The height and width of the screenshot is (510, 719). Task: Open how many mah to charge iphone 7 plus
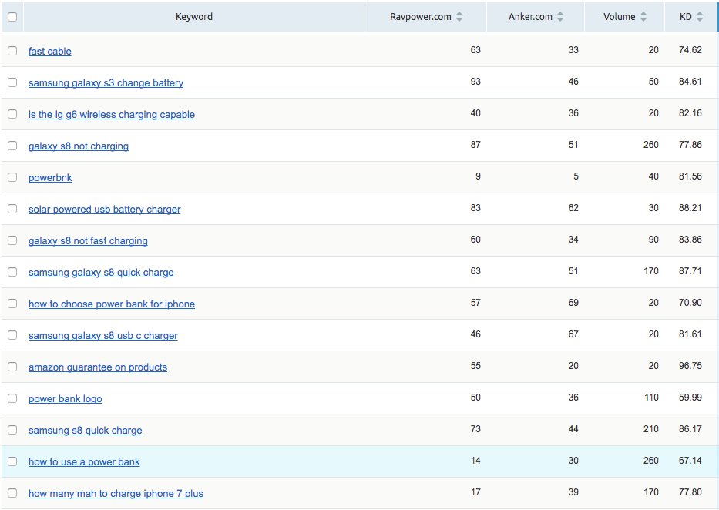coord(116,494)
